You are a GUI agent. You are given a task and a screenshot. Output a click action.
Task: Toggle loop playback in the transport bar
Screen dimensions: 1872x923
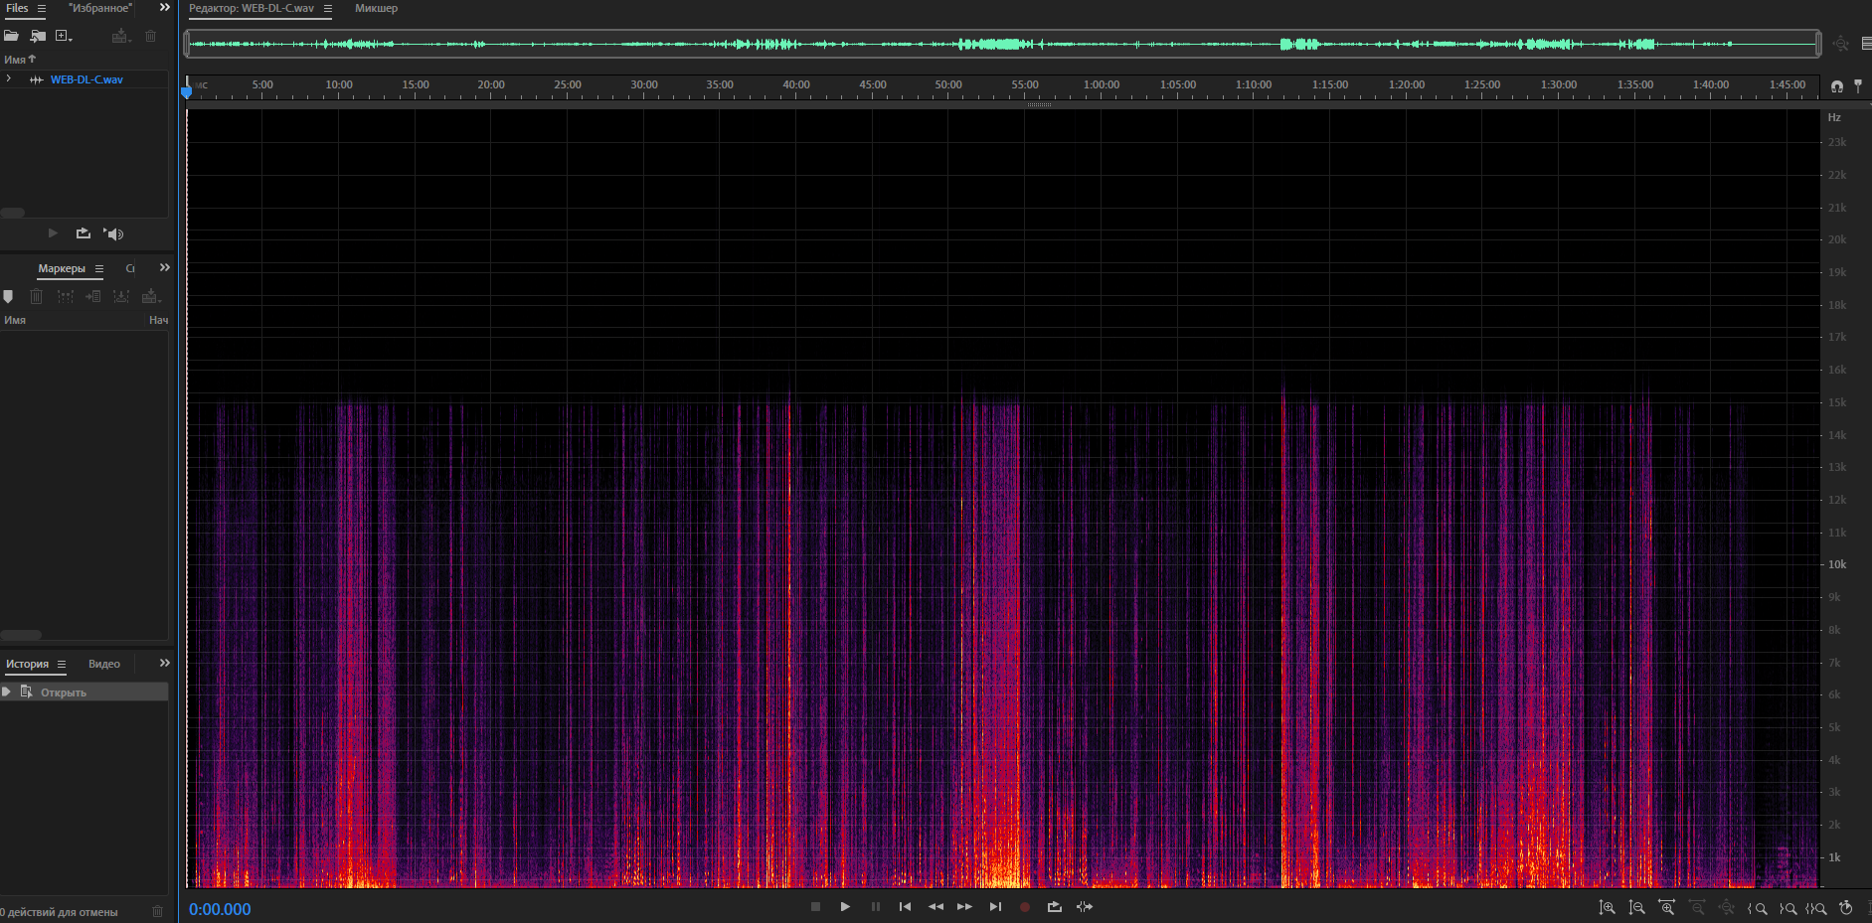pos(1055,906)
